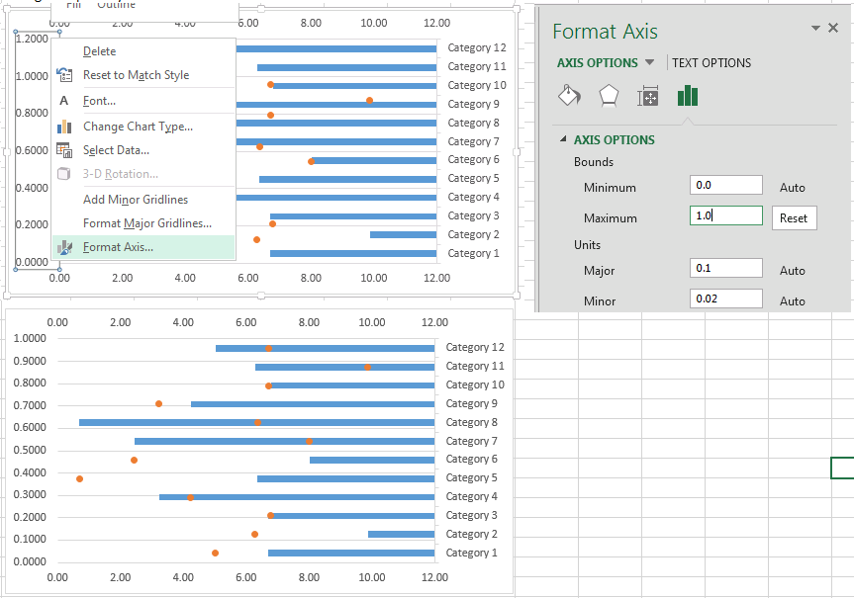Viewport: 854px width, 598px height.
Task: Click the Maximum bounds input field
Action: click(x=725, y=215)
